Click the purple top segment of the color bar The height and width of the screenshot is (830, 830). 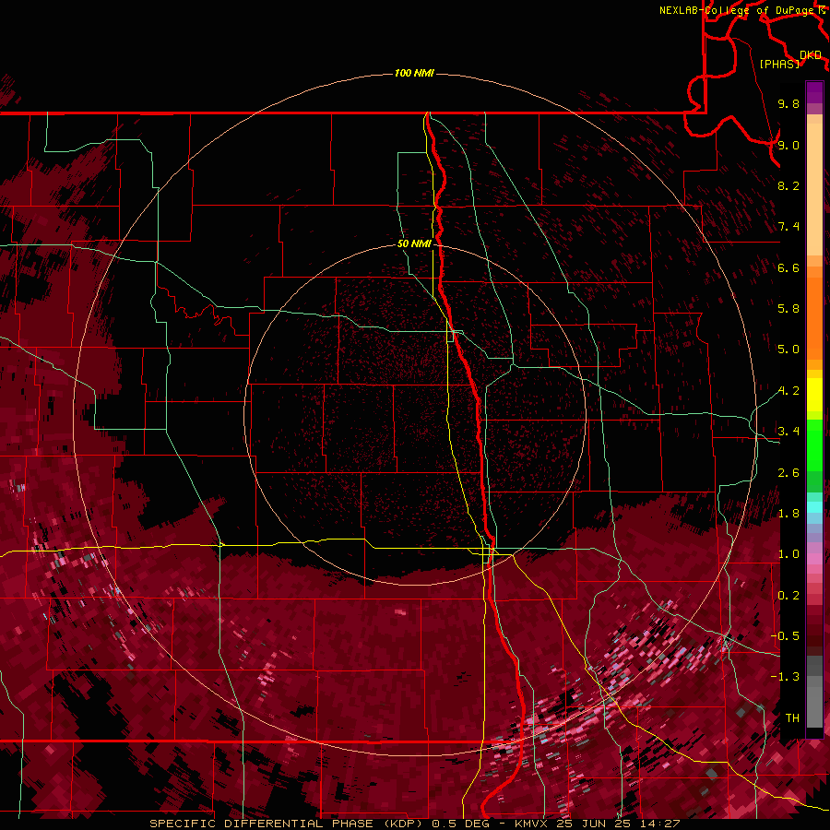pyautogui.click(x=814, y=92)
